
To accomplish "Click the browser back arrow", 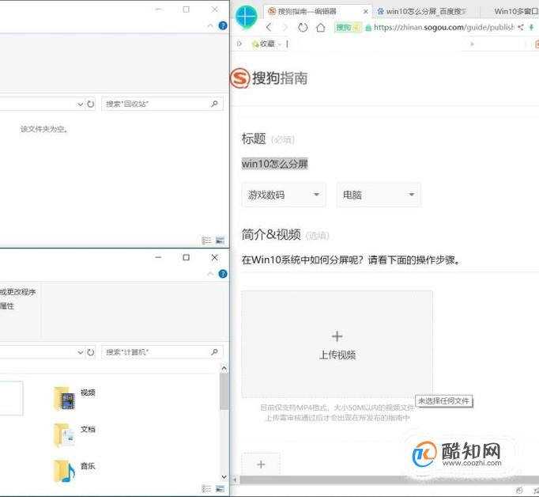I will (x=269, y=27).
